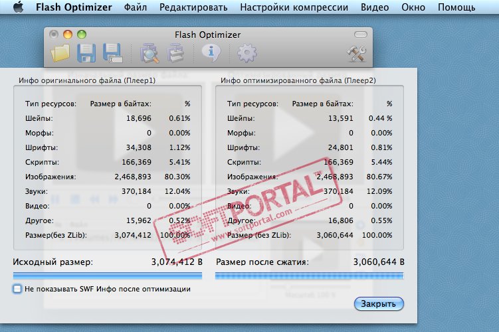Click the green zoom window button

tap(82, 35)
